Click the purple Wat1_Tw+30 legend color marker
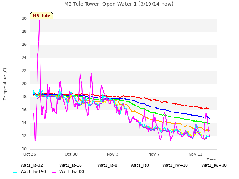Screen dimensions: 239x179 tap(196, 166)
